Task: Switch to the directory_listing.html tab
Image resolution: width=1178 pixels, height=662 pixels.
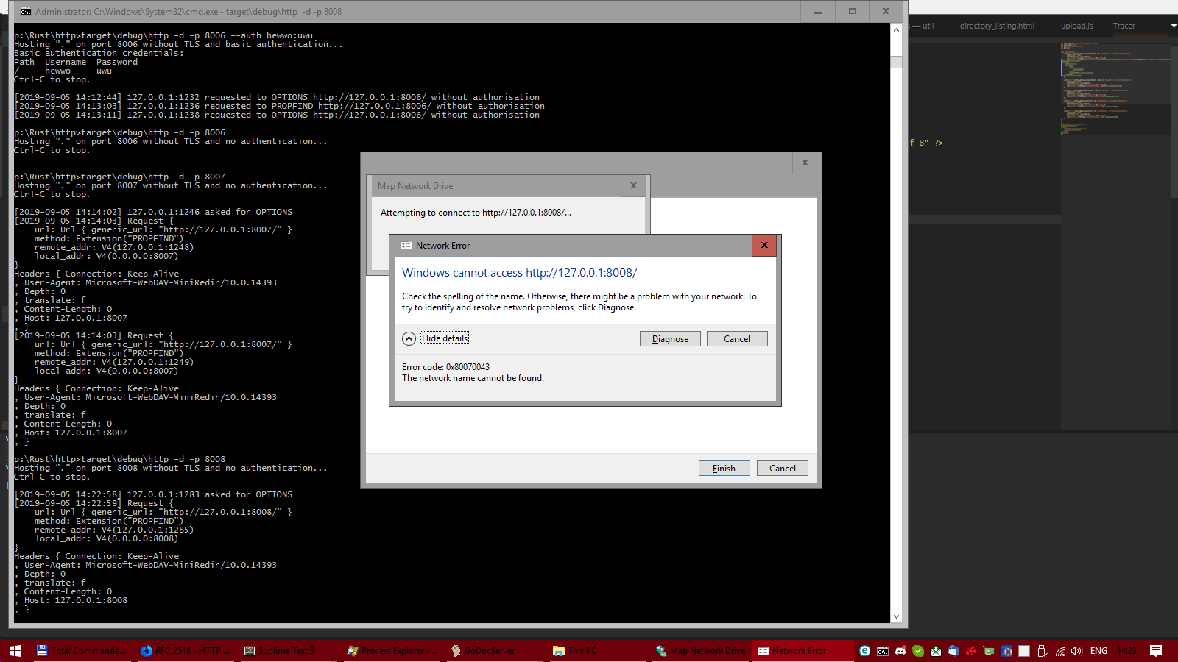Action: coord(997,26)
